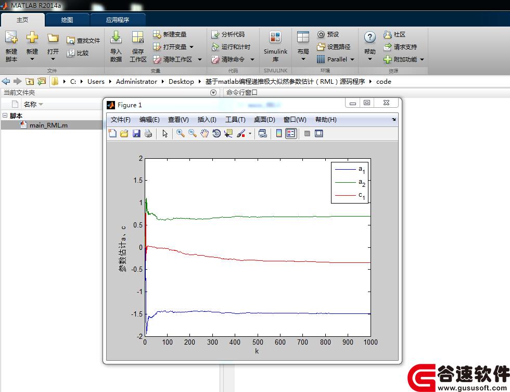Open 布局 layout dropdown

tap(303, 45)
